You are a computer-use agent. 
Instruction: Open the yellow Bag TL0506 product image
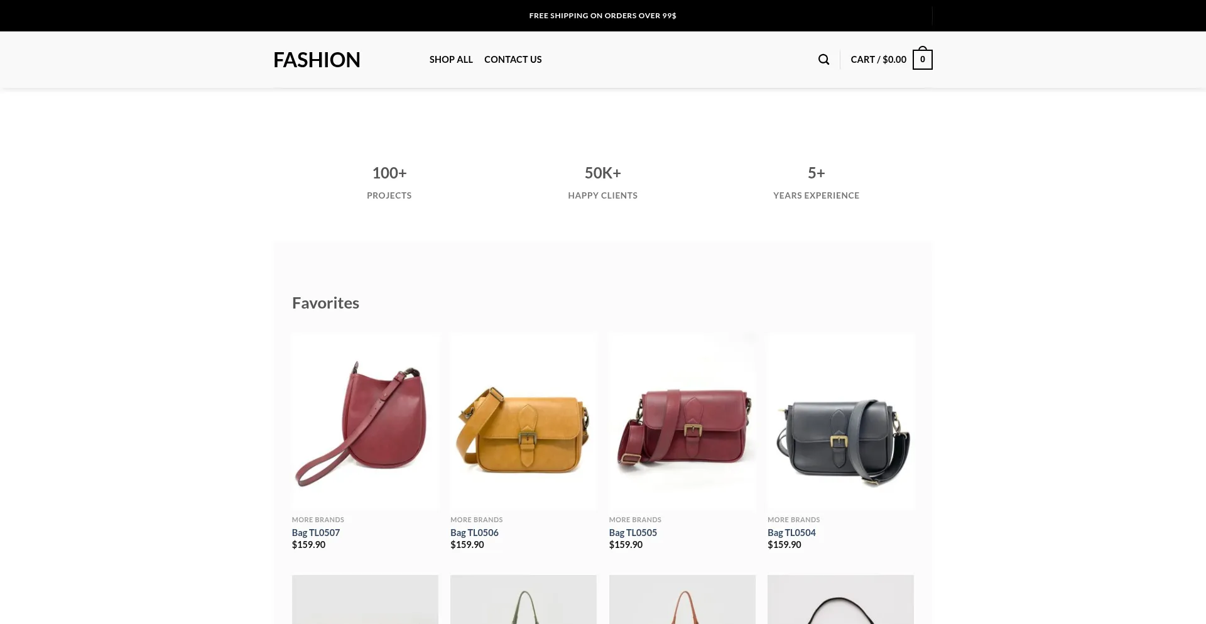(523, 421)
